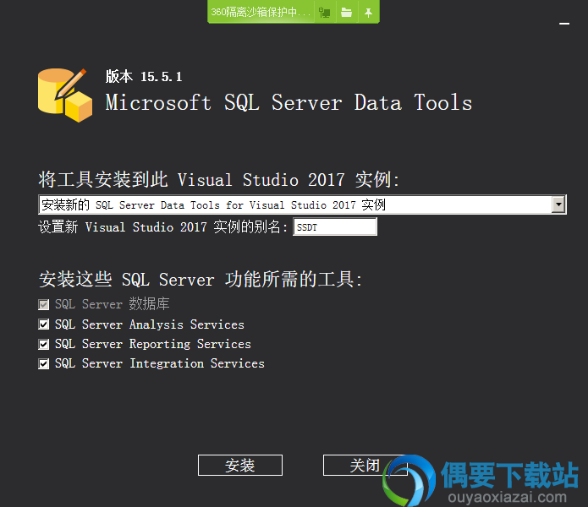This screenshot has height=507, width=588.
Task: Open the 360 sandbox folder icon
Action: 347,13
